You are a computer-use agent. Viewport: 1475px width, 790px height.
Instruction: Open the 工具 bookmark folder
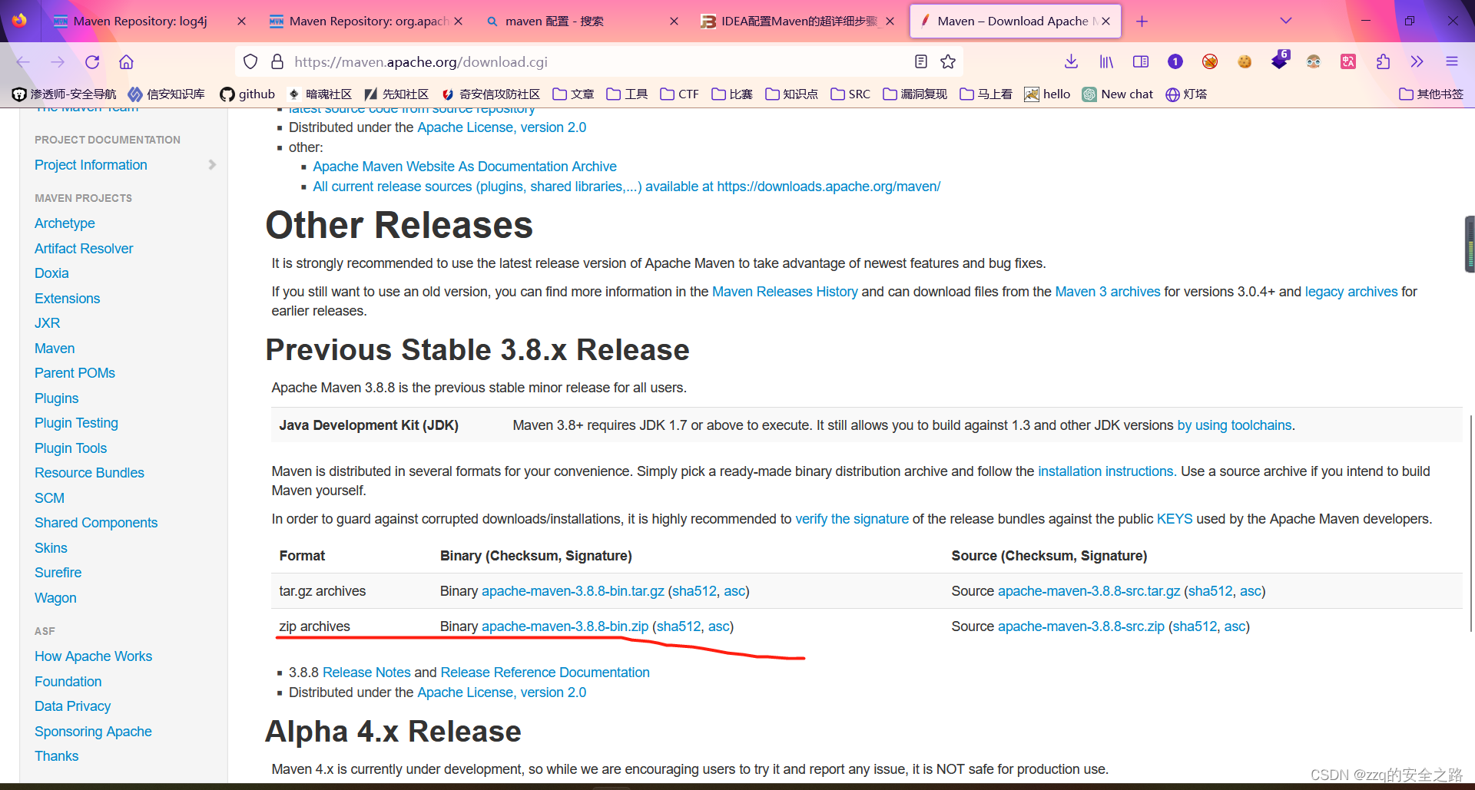coord(628,94)
